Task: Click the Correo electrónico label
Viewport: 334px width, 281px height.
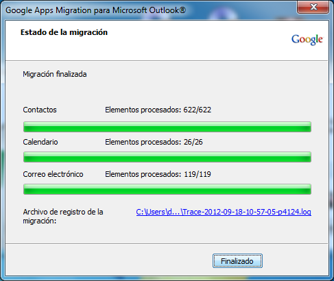Action: coord(53,174)
